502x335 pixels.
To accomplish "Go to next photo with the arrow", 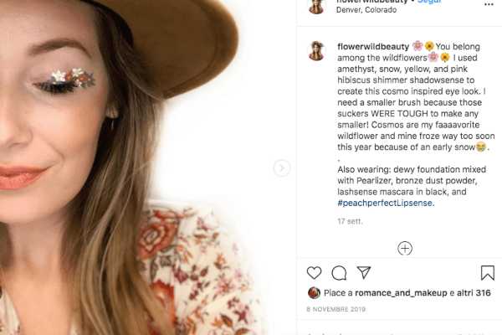I will pos(282,168).
